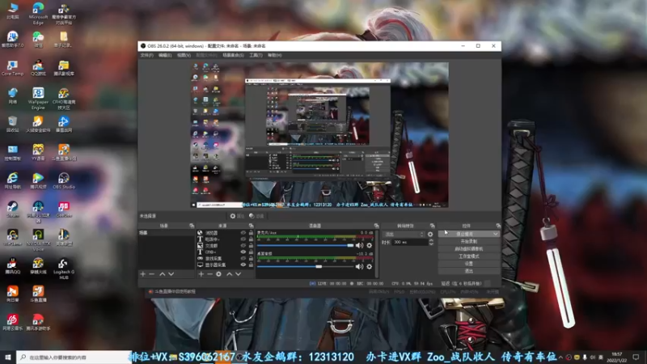Open the Edit menu in OBS

click(x=165, y=55)
